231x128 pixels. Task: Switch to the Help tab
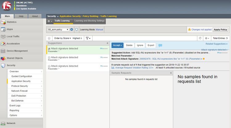(x=21, y=16)
